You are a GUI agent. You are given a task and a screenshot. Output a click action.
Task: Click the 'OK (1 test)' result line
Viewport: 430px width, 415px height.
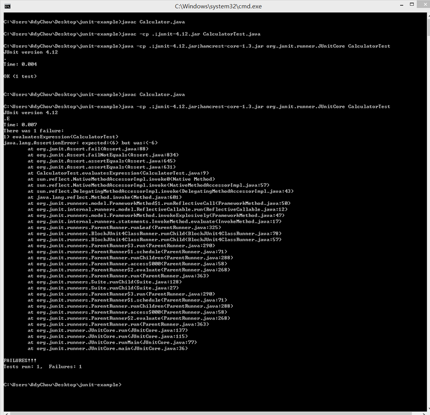(x=20, y=76)
